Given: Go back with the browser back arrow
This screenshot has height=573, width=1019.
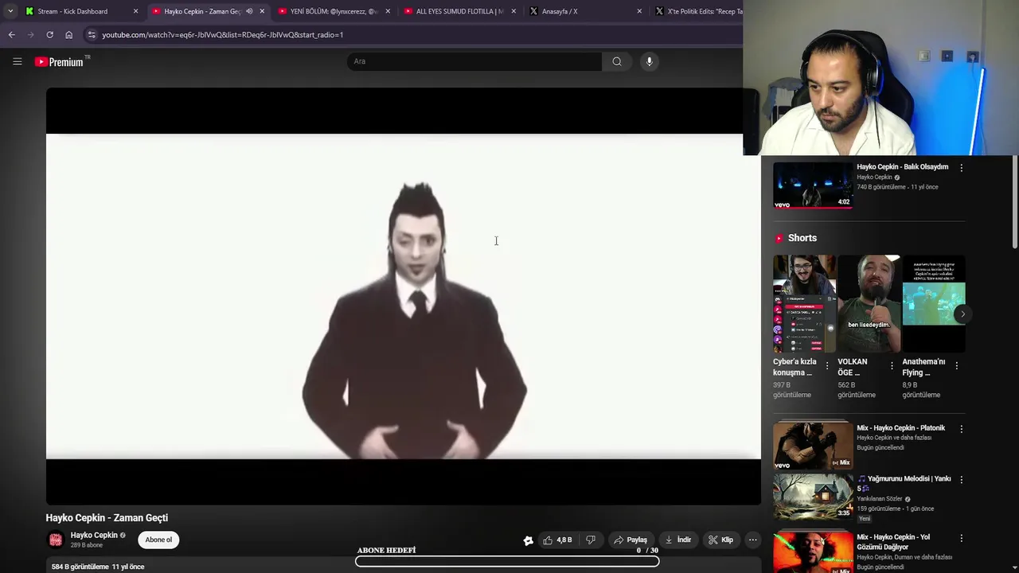Looking at the screenshot, I should click(x=11, y=35).
